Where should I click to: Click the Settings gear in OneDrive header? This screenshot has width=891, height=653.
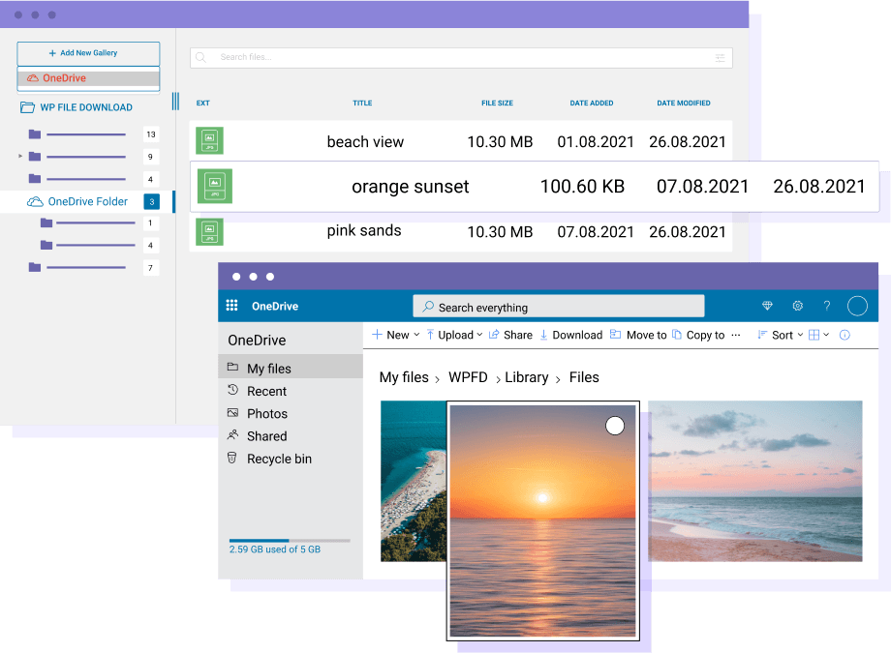[x=797, y=306]
